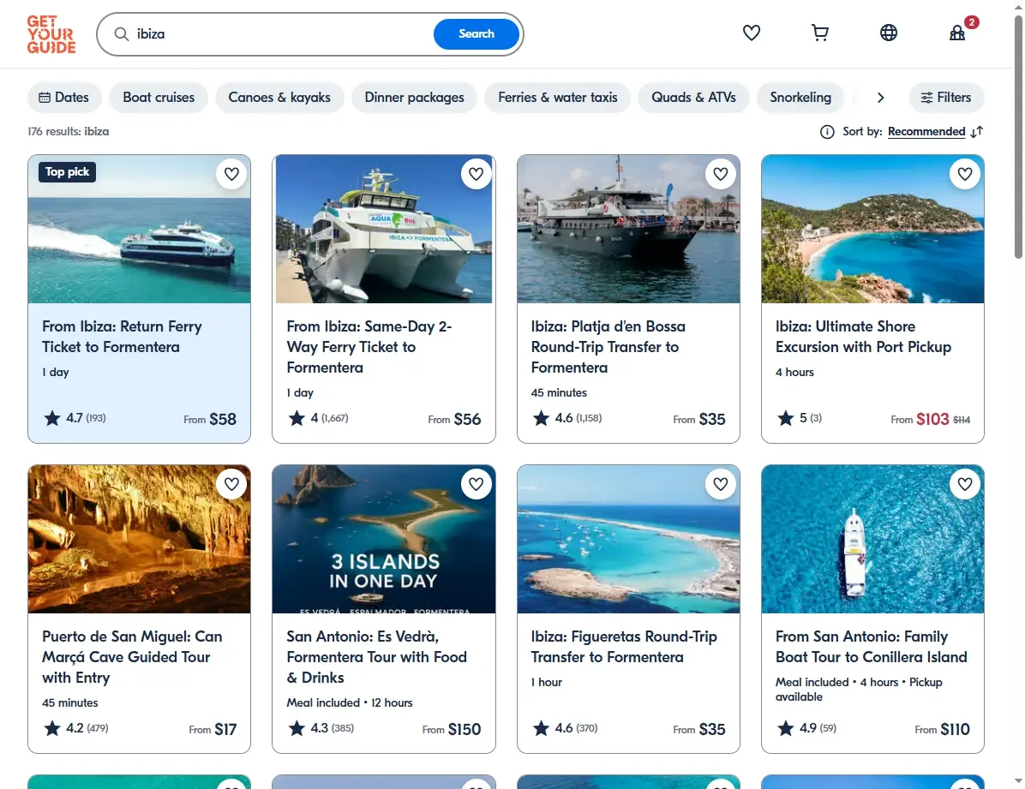Click the Figueretas turquoise lagoon photo

628,540
